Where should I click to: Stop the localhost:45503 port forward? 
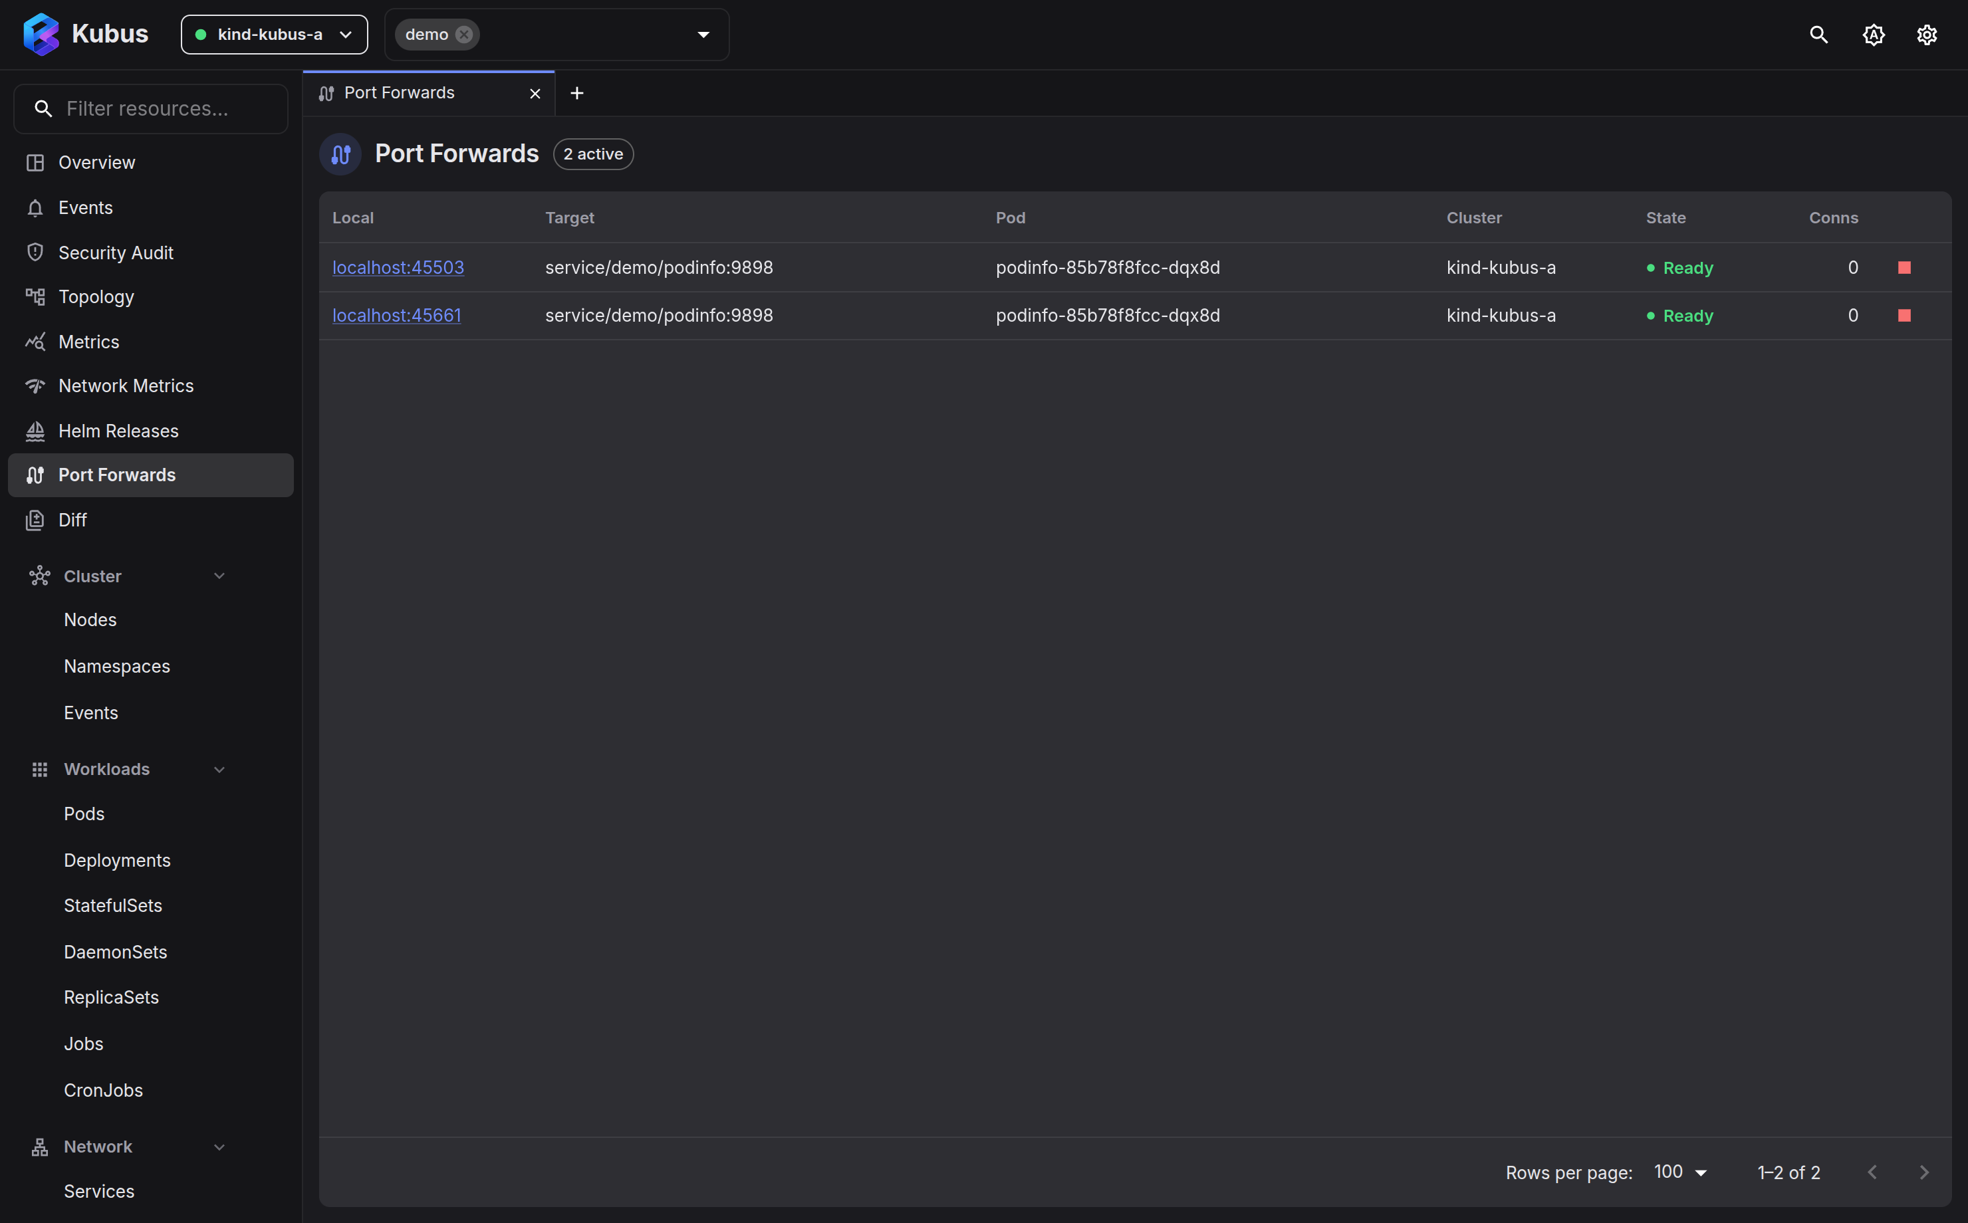pyautogui.click(x=1904, y=268)
